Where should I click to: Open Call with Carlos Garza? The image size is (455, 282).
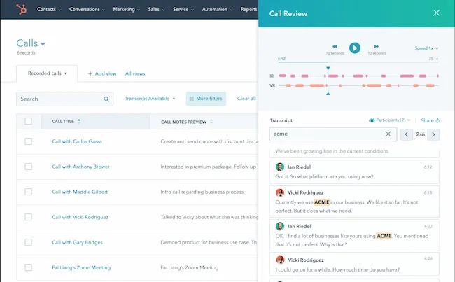77,141
